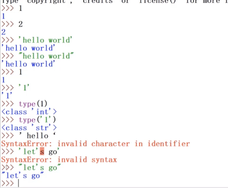Click 'SyntaxError: invalid character in identifier' message
The width and height of the screenshot is (228, 188).
96,144
